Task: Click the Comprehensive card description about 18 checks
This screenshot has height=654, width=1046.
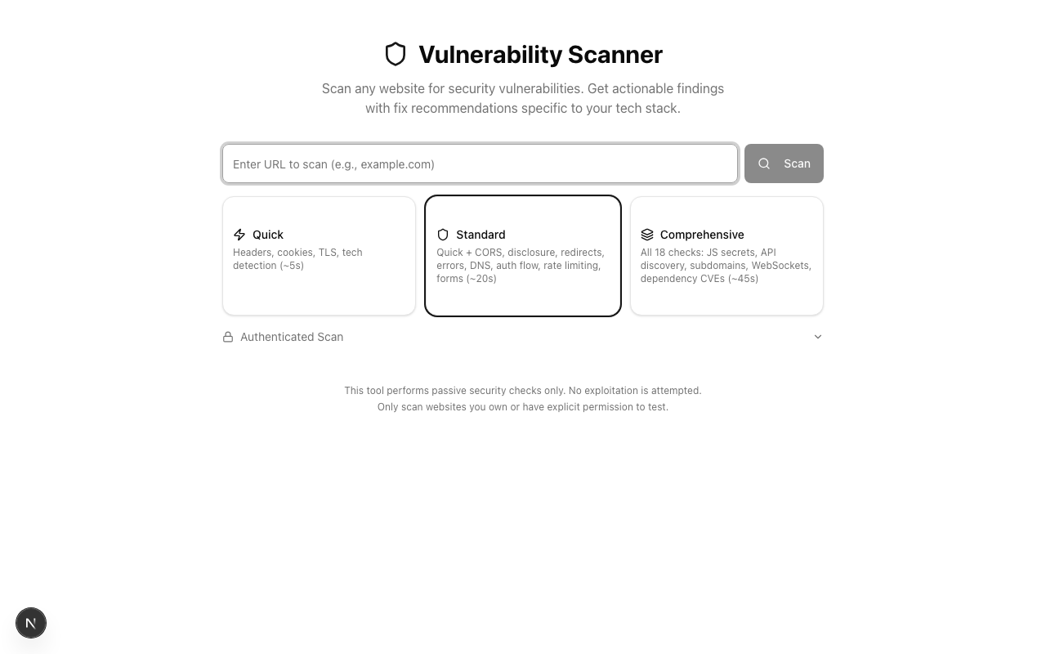Action: pyautogui.click(x=726, y=265)
